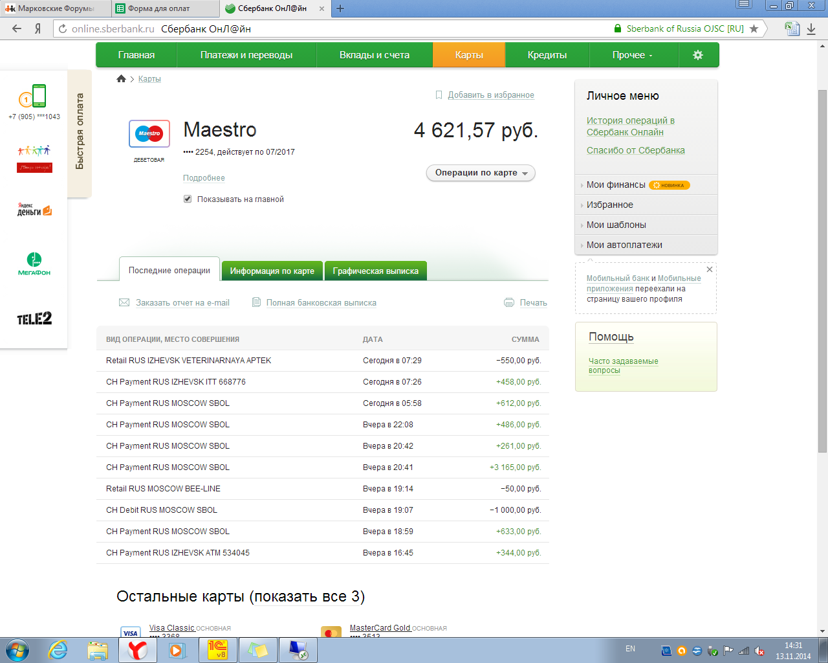
Task: Click the Подробнее link
Action: coord(204,177)
